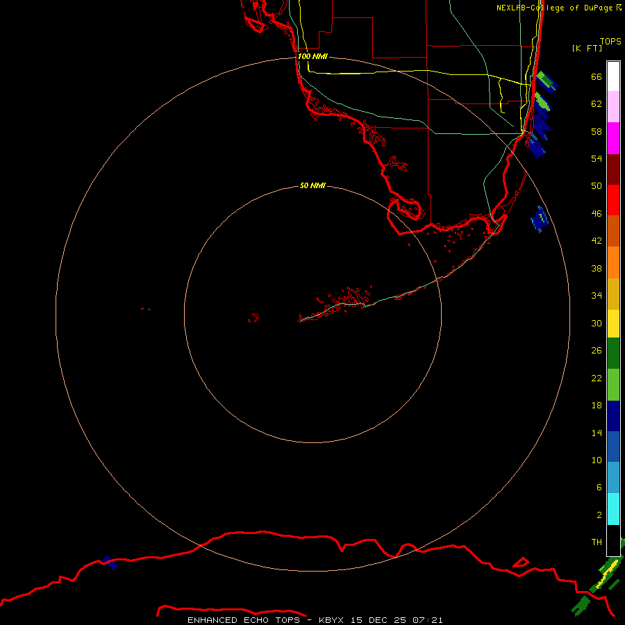Click the topmost dark green echo off east coast
The height and width of the screenshot is (625, 625).
click(x=547, y=82)
